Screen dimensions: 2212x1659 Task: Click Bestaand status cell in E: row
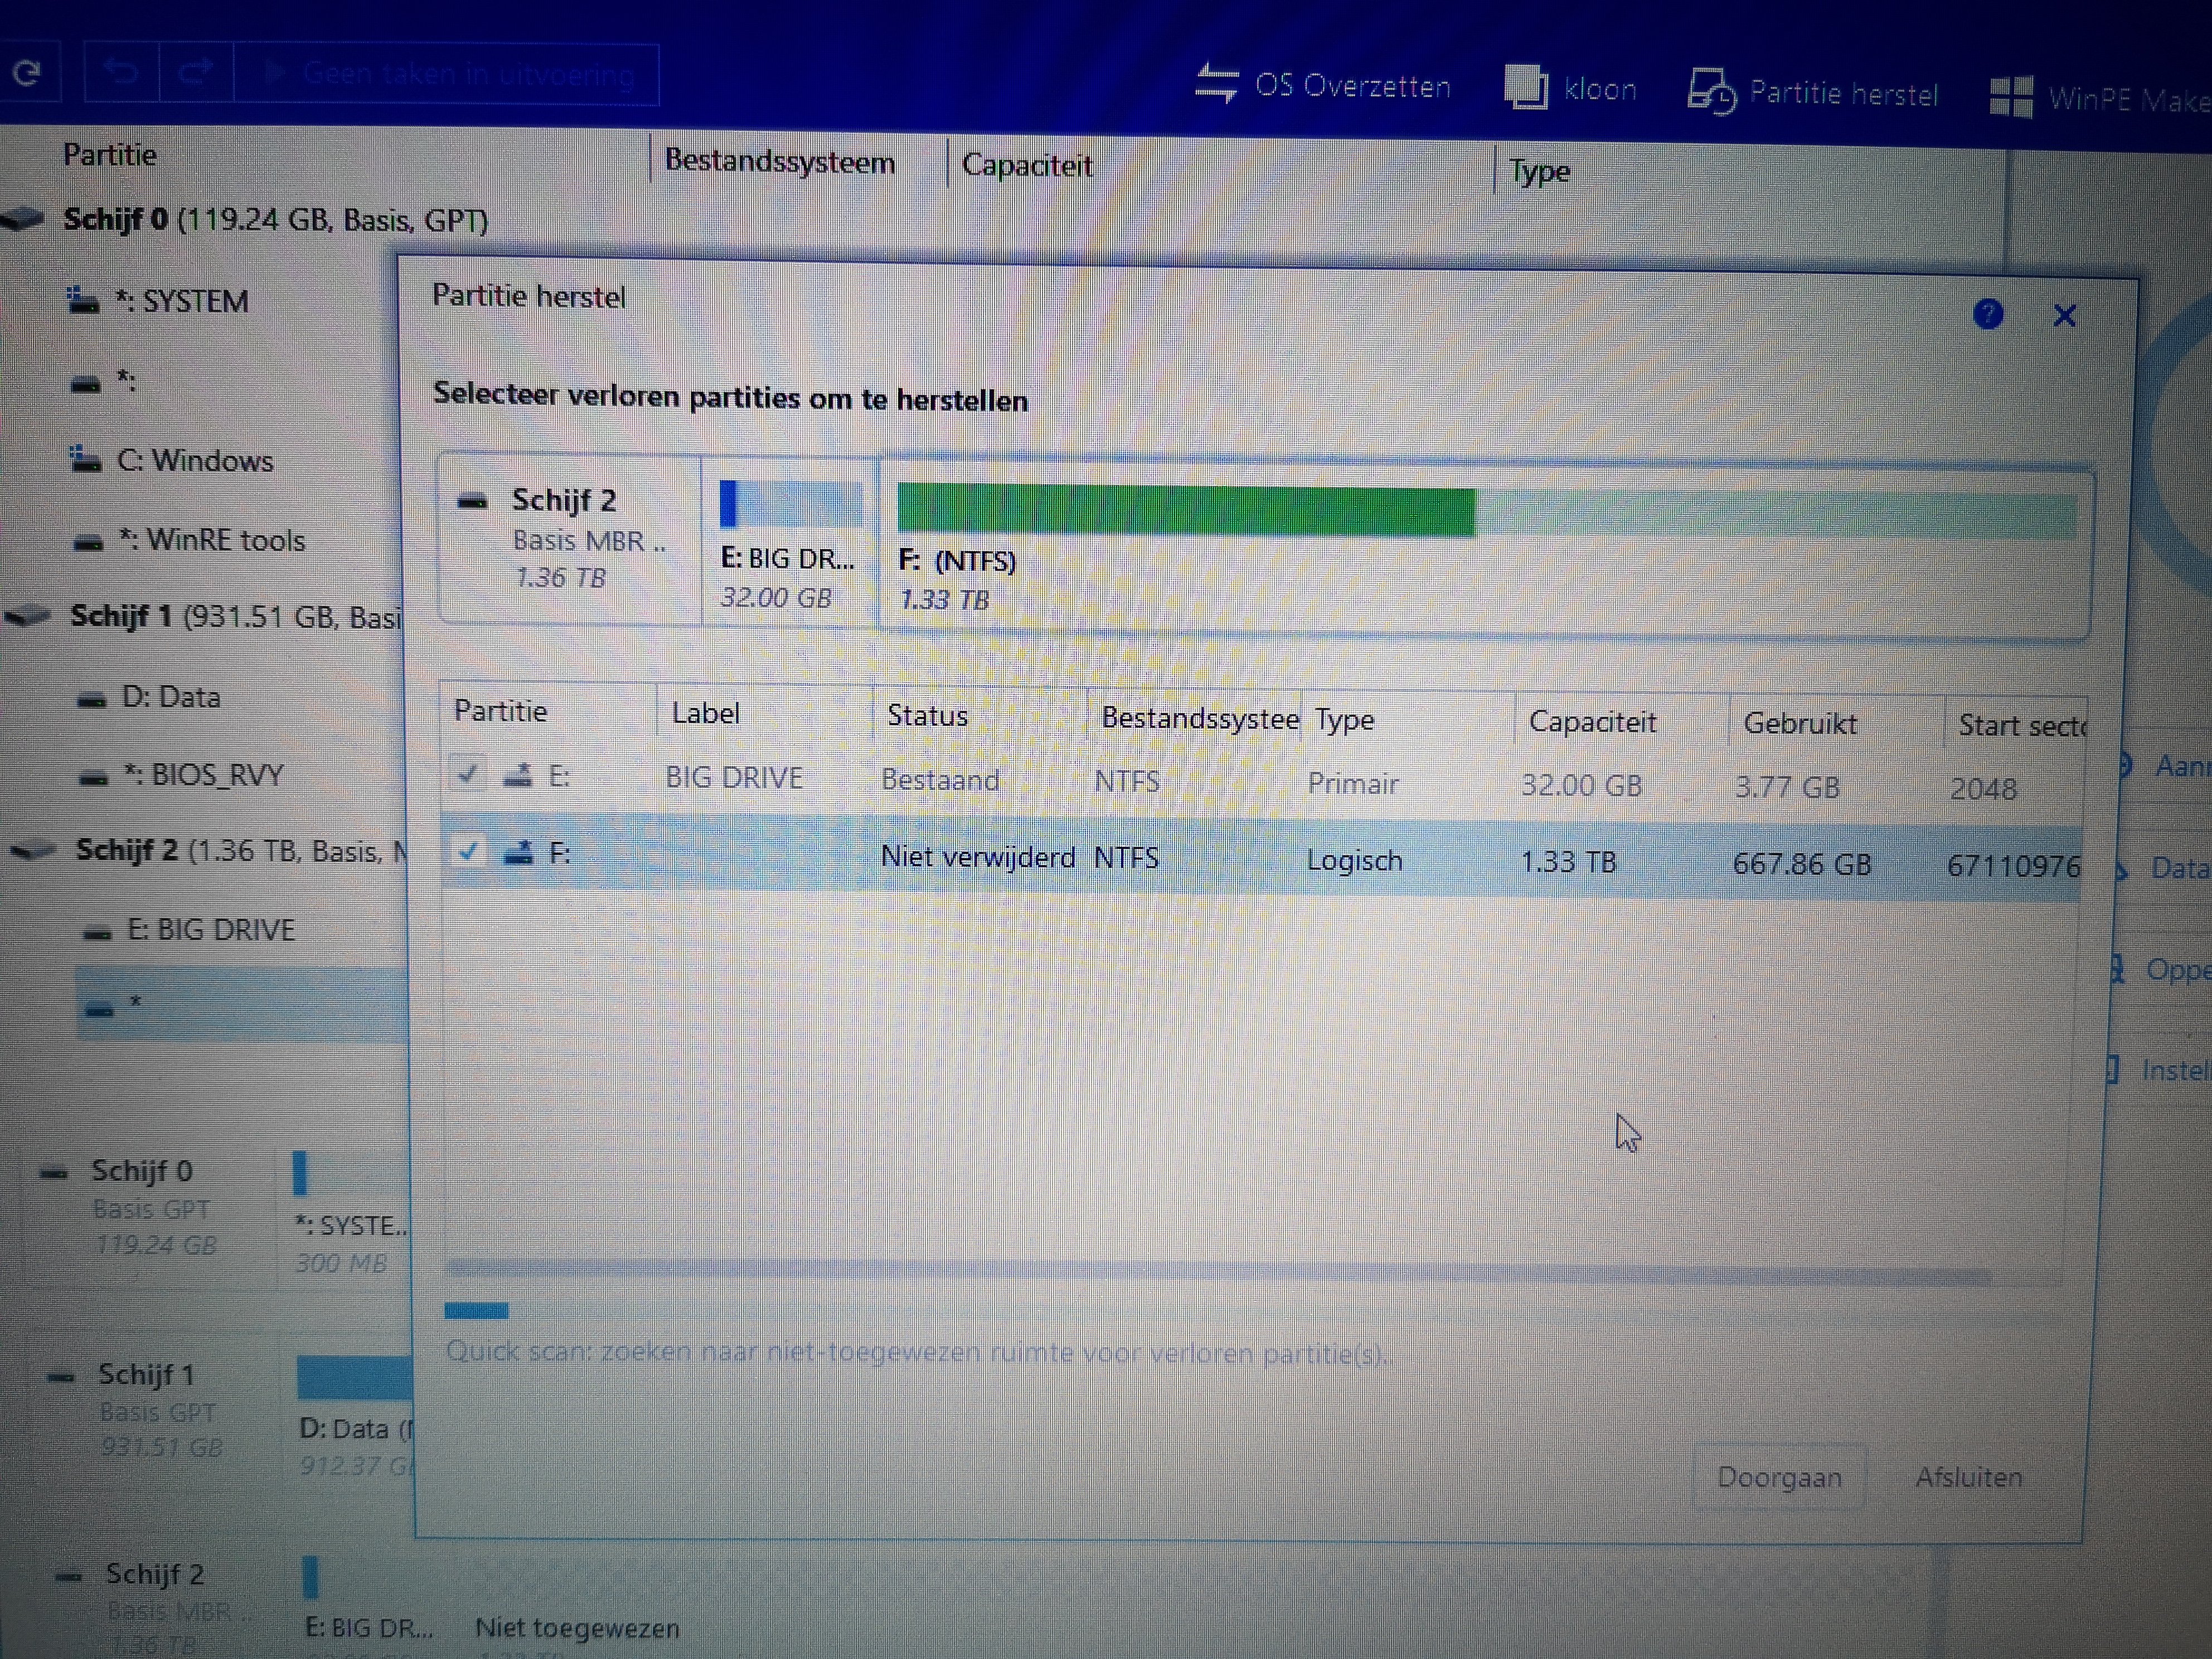pos(940,779)
